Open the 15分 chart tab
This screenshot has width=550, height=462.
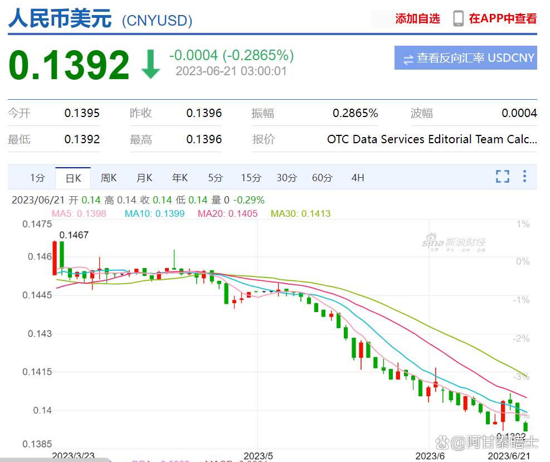click(251, 178)
